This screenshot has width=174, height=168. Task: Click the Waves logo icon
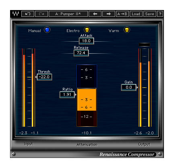[16, 14]
